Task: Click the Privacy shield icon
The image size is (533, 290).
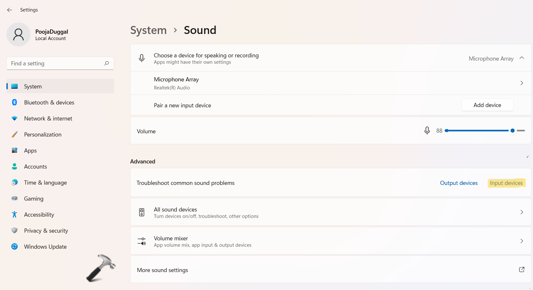Action: [x=14, y=230]
